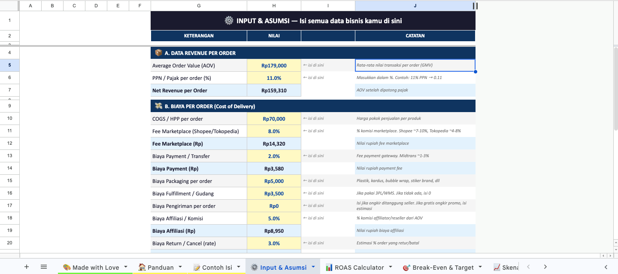
Task: Expand the ROAS Calculator tab menu
Action: [391, 267]
